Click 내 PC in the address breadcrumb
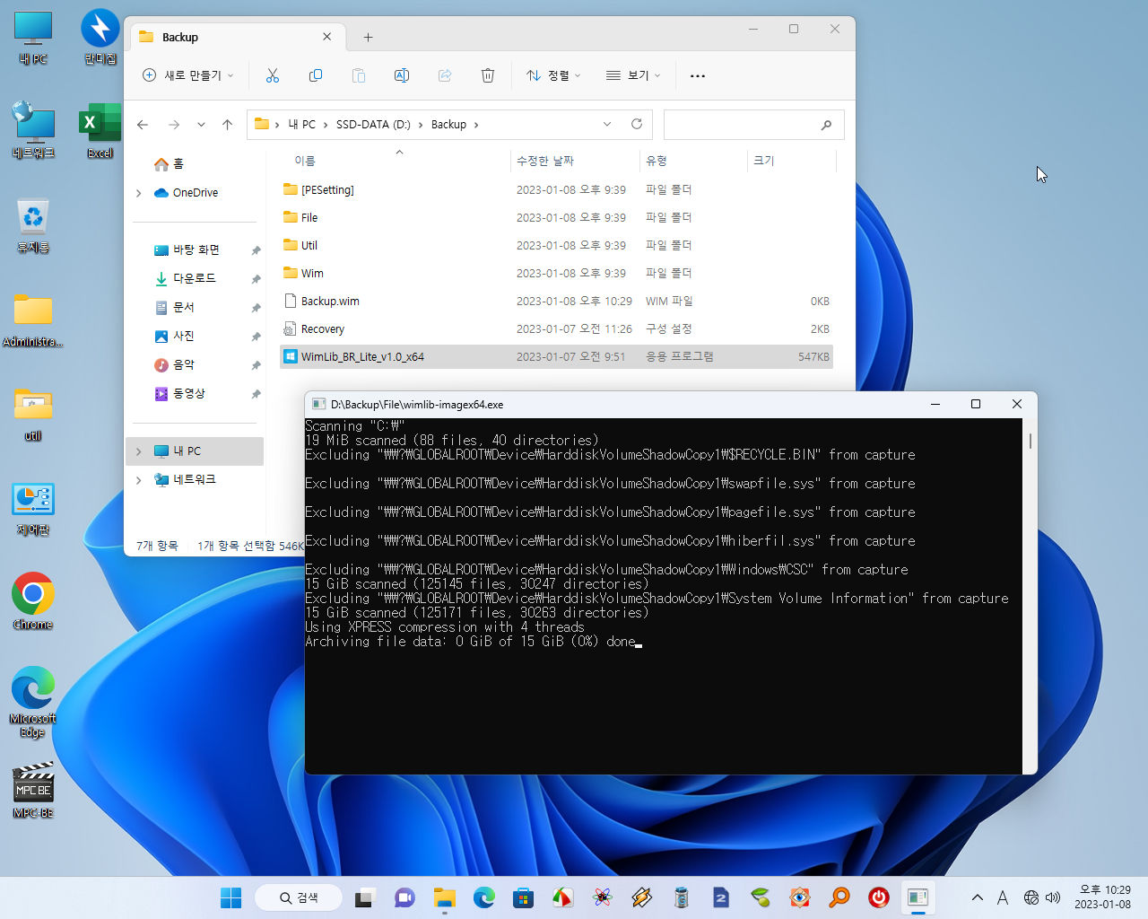 point(301,125)
